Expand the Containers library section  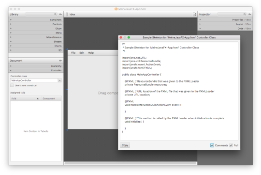pos(36,20)
